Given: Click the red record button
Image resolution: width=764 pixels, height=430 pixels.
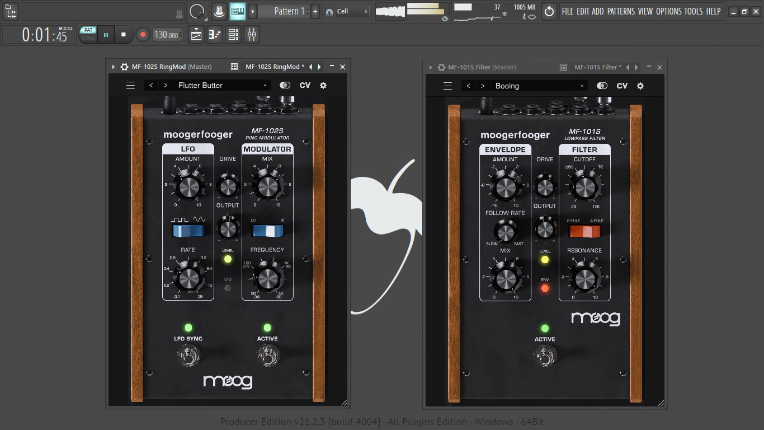Looking at the screenshot, I should [143, 35].
